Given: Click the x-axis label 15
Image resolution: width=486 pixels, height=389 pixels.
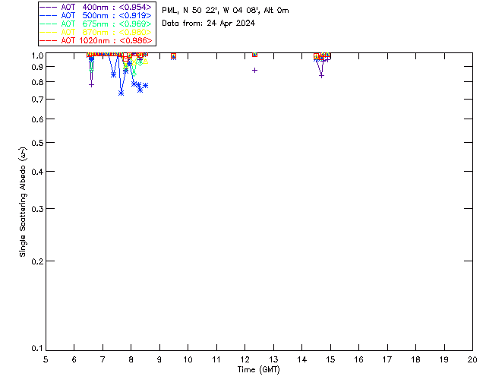Looking at the screenshot, I should click(x=330, y=360).
